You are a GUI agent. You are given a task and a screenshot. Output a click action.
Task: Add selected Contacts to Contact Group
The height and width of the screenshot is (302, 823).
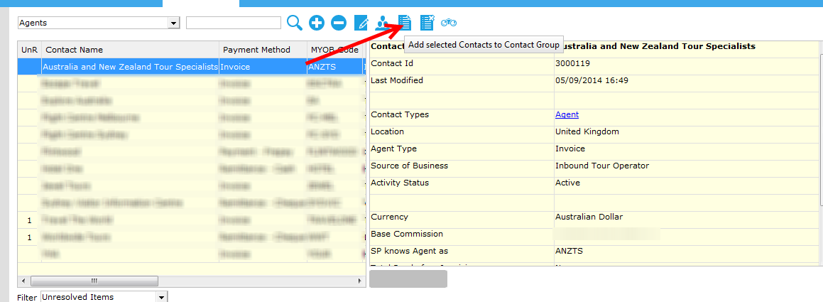[x=405, y=23]
